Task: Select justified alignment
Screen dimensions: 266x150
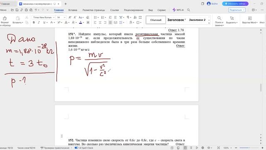Action: pyautogui.click(x=110, y=22)
